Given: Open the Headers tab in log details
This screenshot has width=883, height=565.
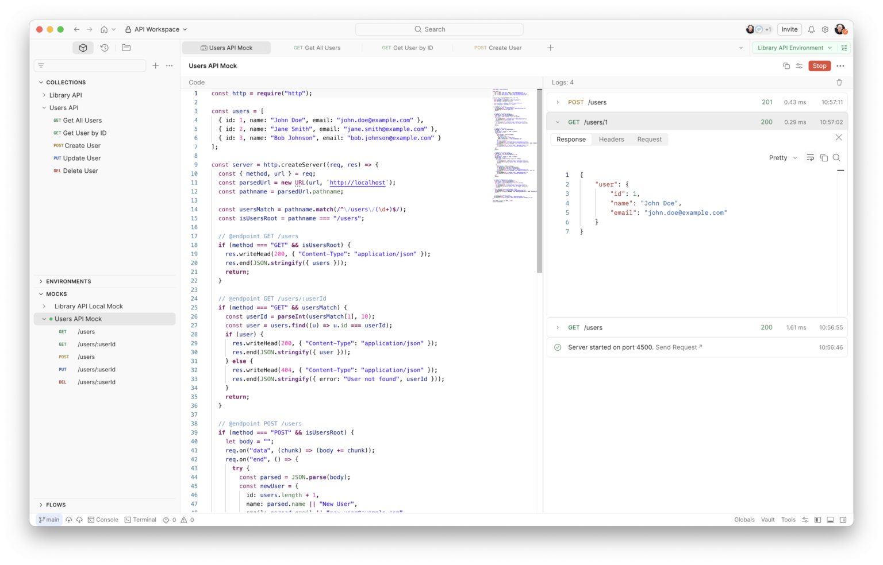Looking at the screenshot, I should pyautogui.click(x=611, y=140).
